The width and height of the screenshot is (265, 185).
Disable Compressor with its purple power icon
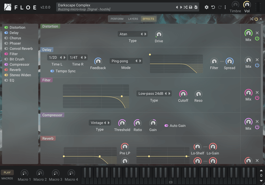[x=257, y=127]
